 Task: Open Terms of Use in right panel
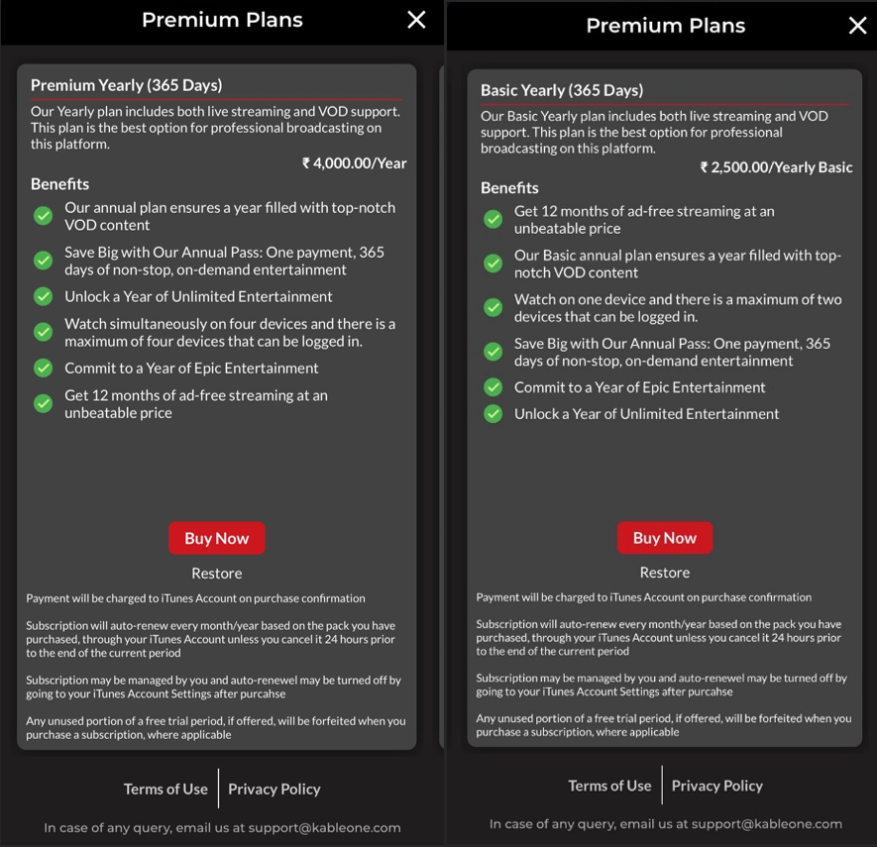click(609, 786)
